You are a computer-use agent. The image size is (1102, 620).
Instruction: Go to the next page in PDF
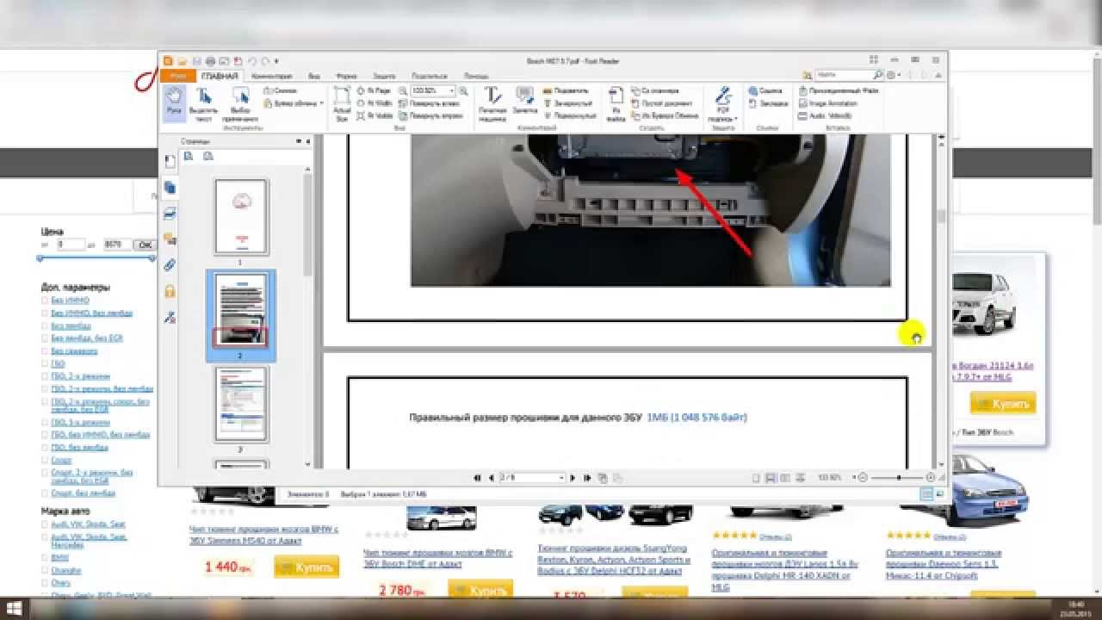(x=573, y=477)
